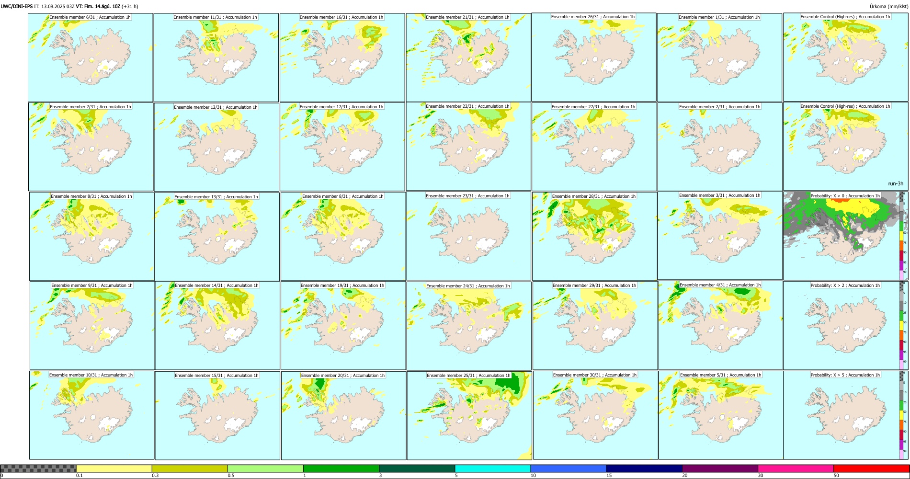Open the Ensemble Control panel marked run-3h

tap(845, 147)
